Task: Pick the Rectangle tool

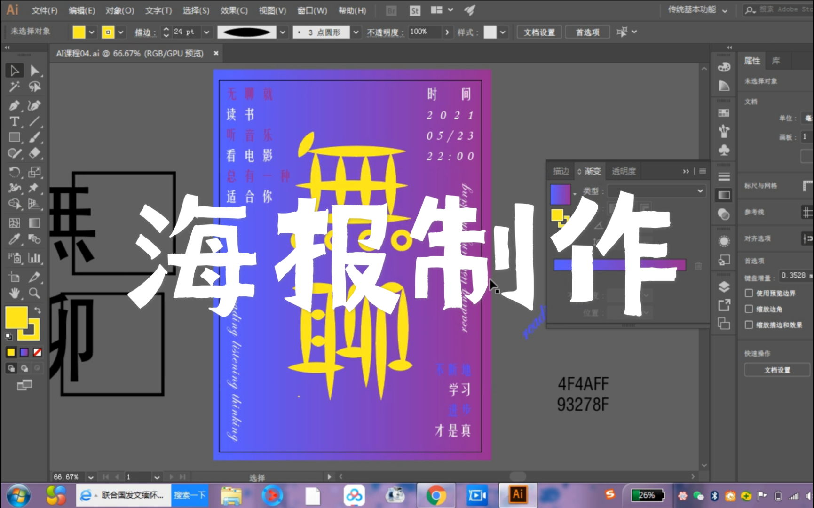Action: [14, 137]
